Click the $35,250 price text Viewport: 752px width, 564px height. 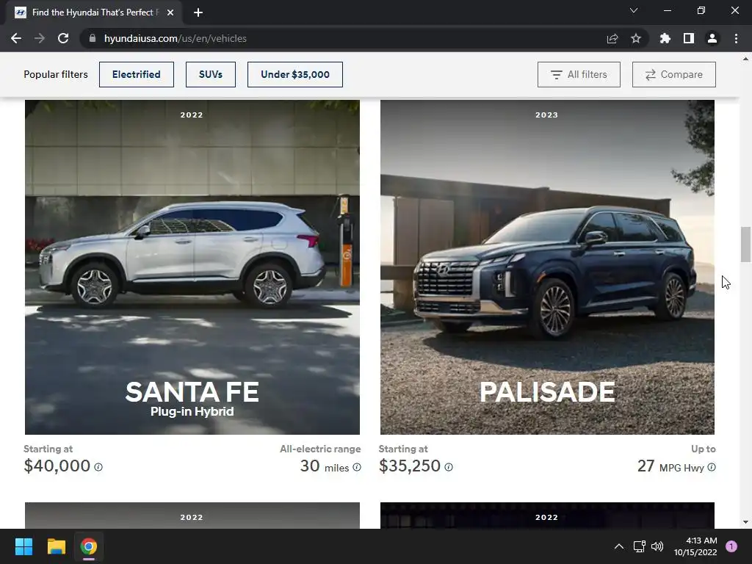tap(410, 466)
